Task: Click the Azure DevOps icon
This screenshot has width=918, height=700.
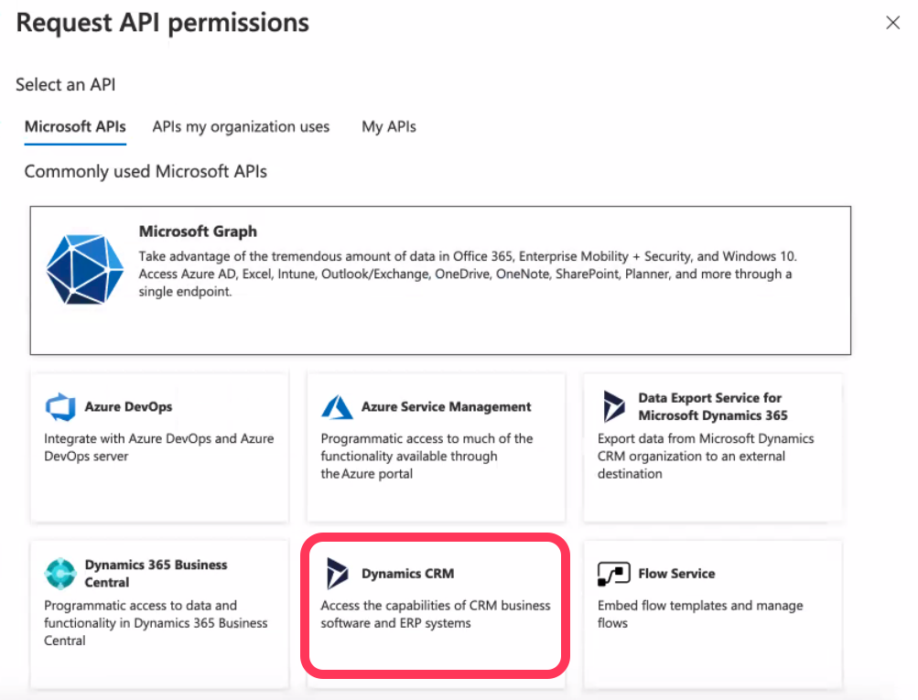Action: pos(60,407)
